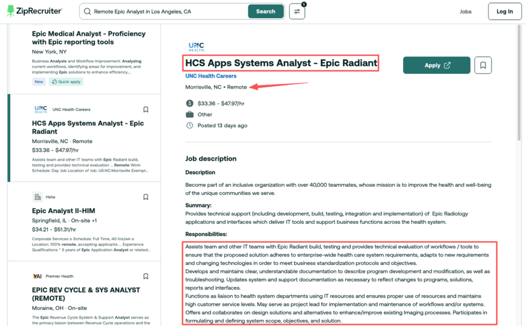Click the magnifying glass inside the search bar
The height and width of the screenshot is (326, 526).
(88, 11)
